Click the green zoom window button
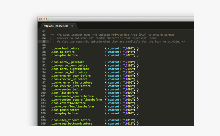This screenshot has width=220, height=136. click(x=50, y=19)
